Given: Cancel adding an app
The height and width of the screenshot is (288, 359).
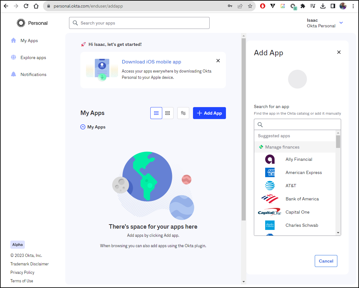Looking at the screenshot, I should 326,261.
